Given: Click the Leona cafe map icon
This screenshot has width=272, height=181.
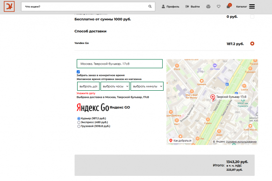Looking at the screenshot, I should [x=244, y=86].
